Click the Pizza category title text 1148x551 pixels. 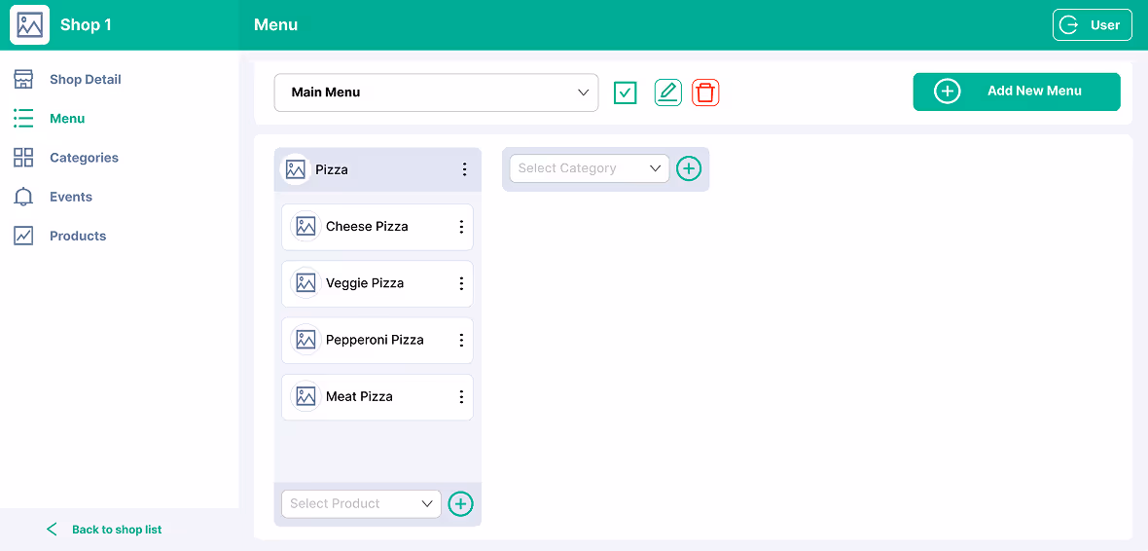click(332, 170)
